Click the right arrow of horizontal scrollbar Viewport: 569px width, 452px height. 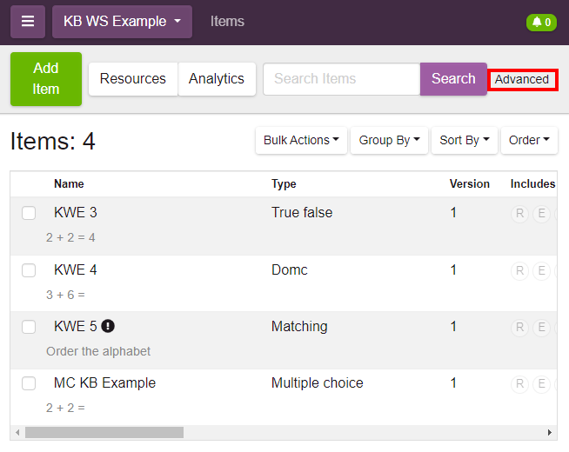coord(550,432)
